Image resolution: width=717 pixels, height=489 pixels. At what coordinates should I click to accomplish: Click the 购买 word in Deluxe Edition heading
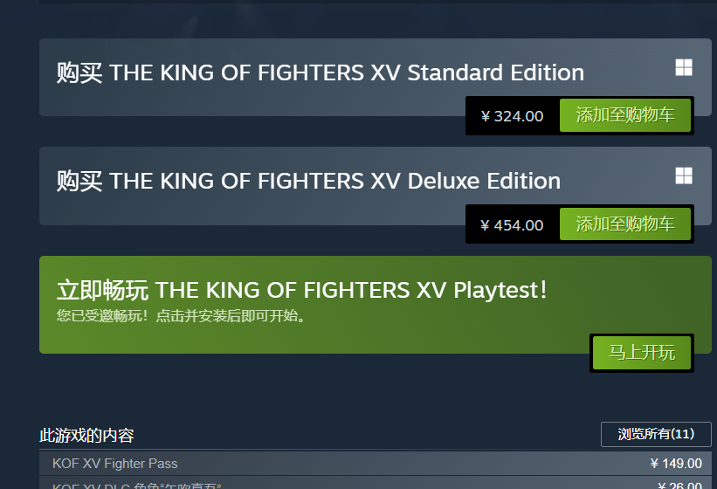coord(79,181)
